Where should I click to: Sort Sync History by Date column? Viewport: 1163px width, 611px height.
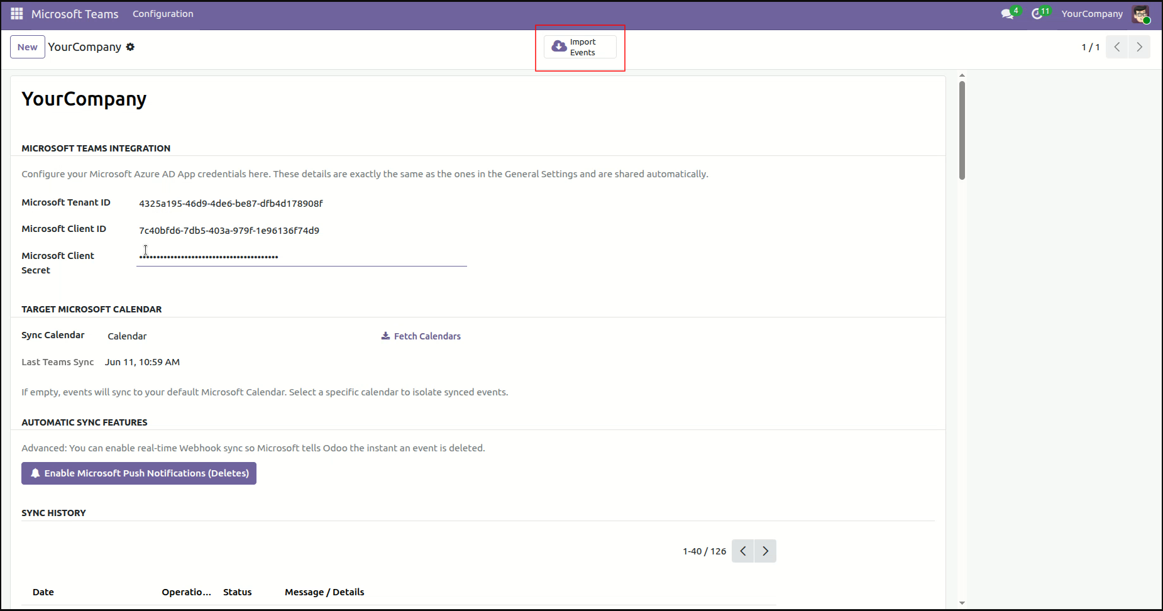point(43,592)
